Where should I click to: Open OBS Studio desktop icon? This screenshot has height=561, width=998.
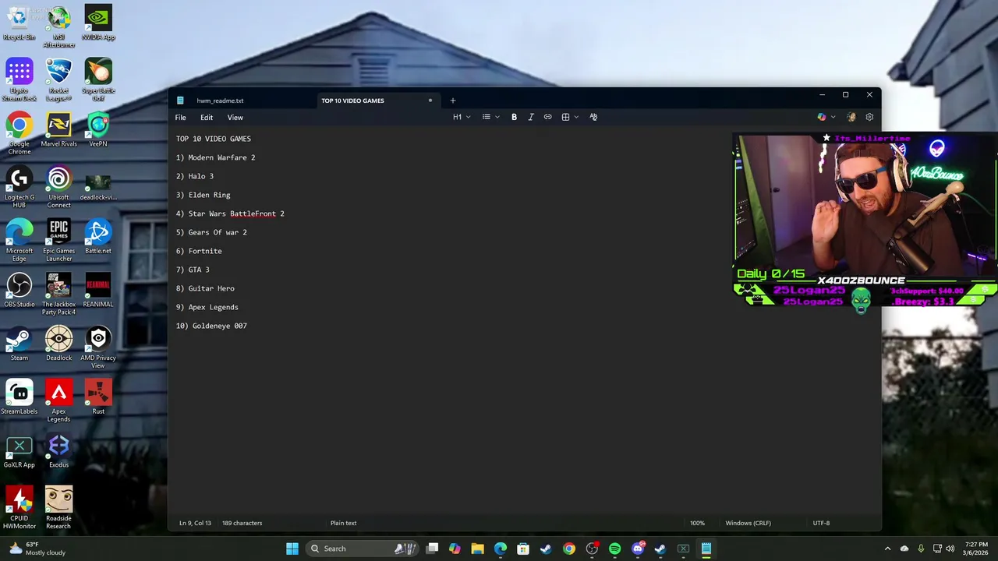pyautogui.click(x=19, y=291)
